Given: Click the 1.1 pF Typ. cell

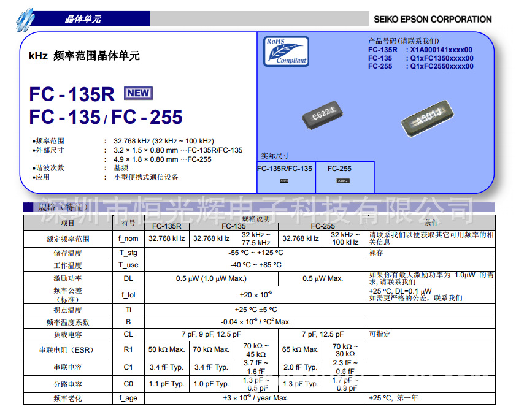Looking at the screenshot, I should (x=166, y=384).
